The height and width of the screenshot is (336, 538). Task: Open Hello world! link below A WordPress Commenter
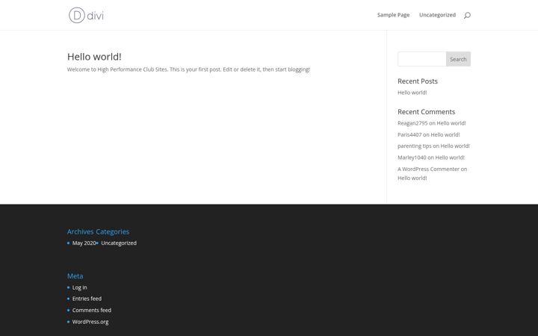pos(412,178)
